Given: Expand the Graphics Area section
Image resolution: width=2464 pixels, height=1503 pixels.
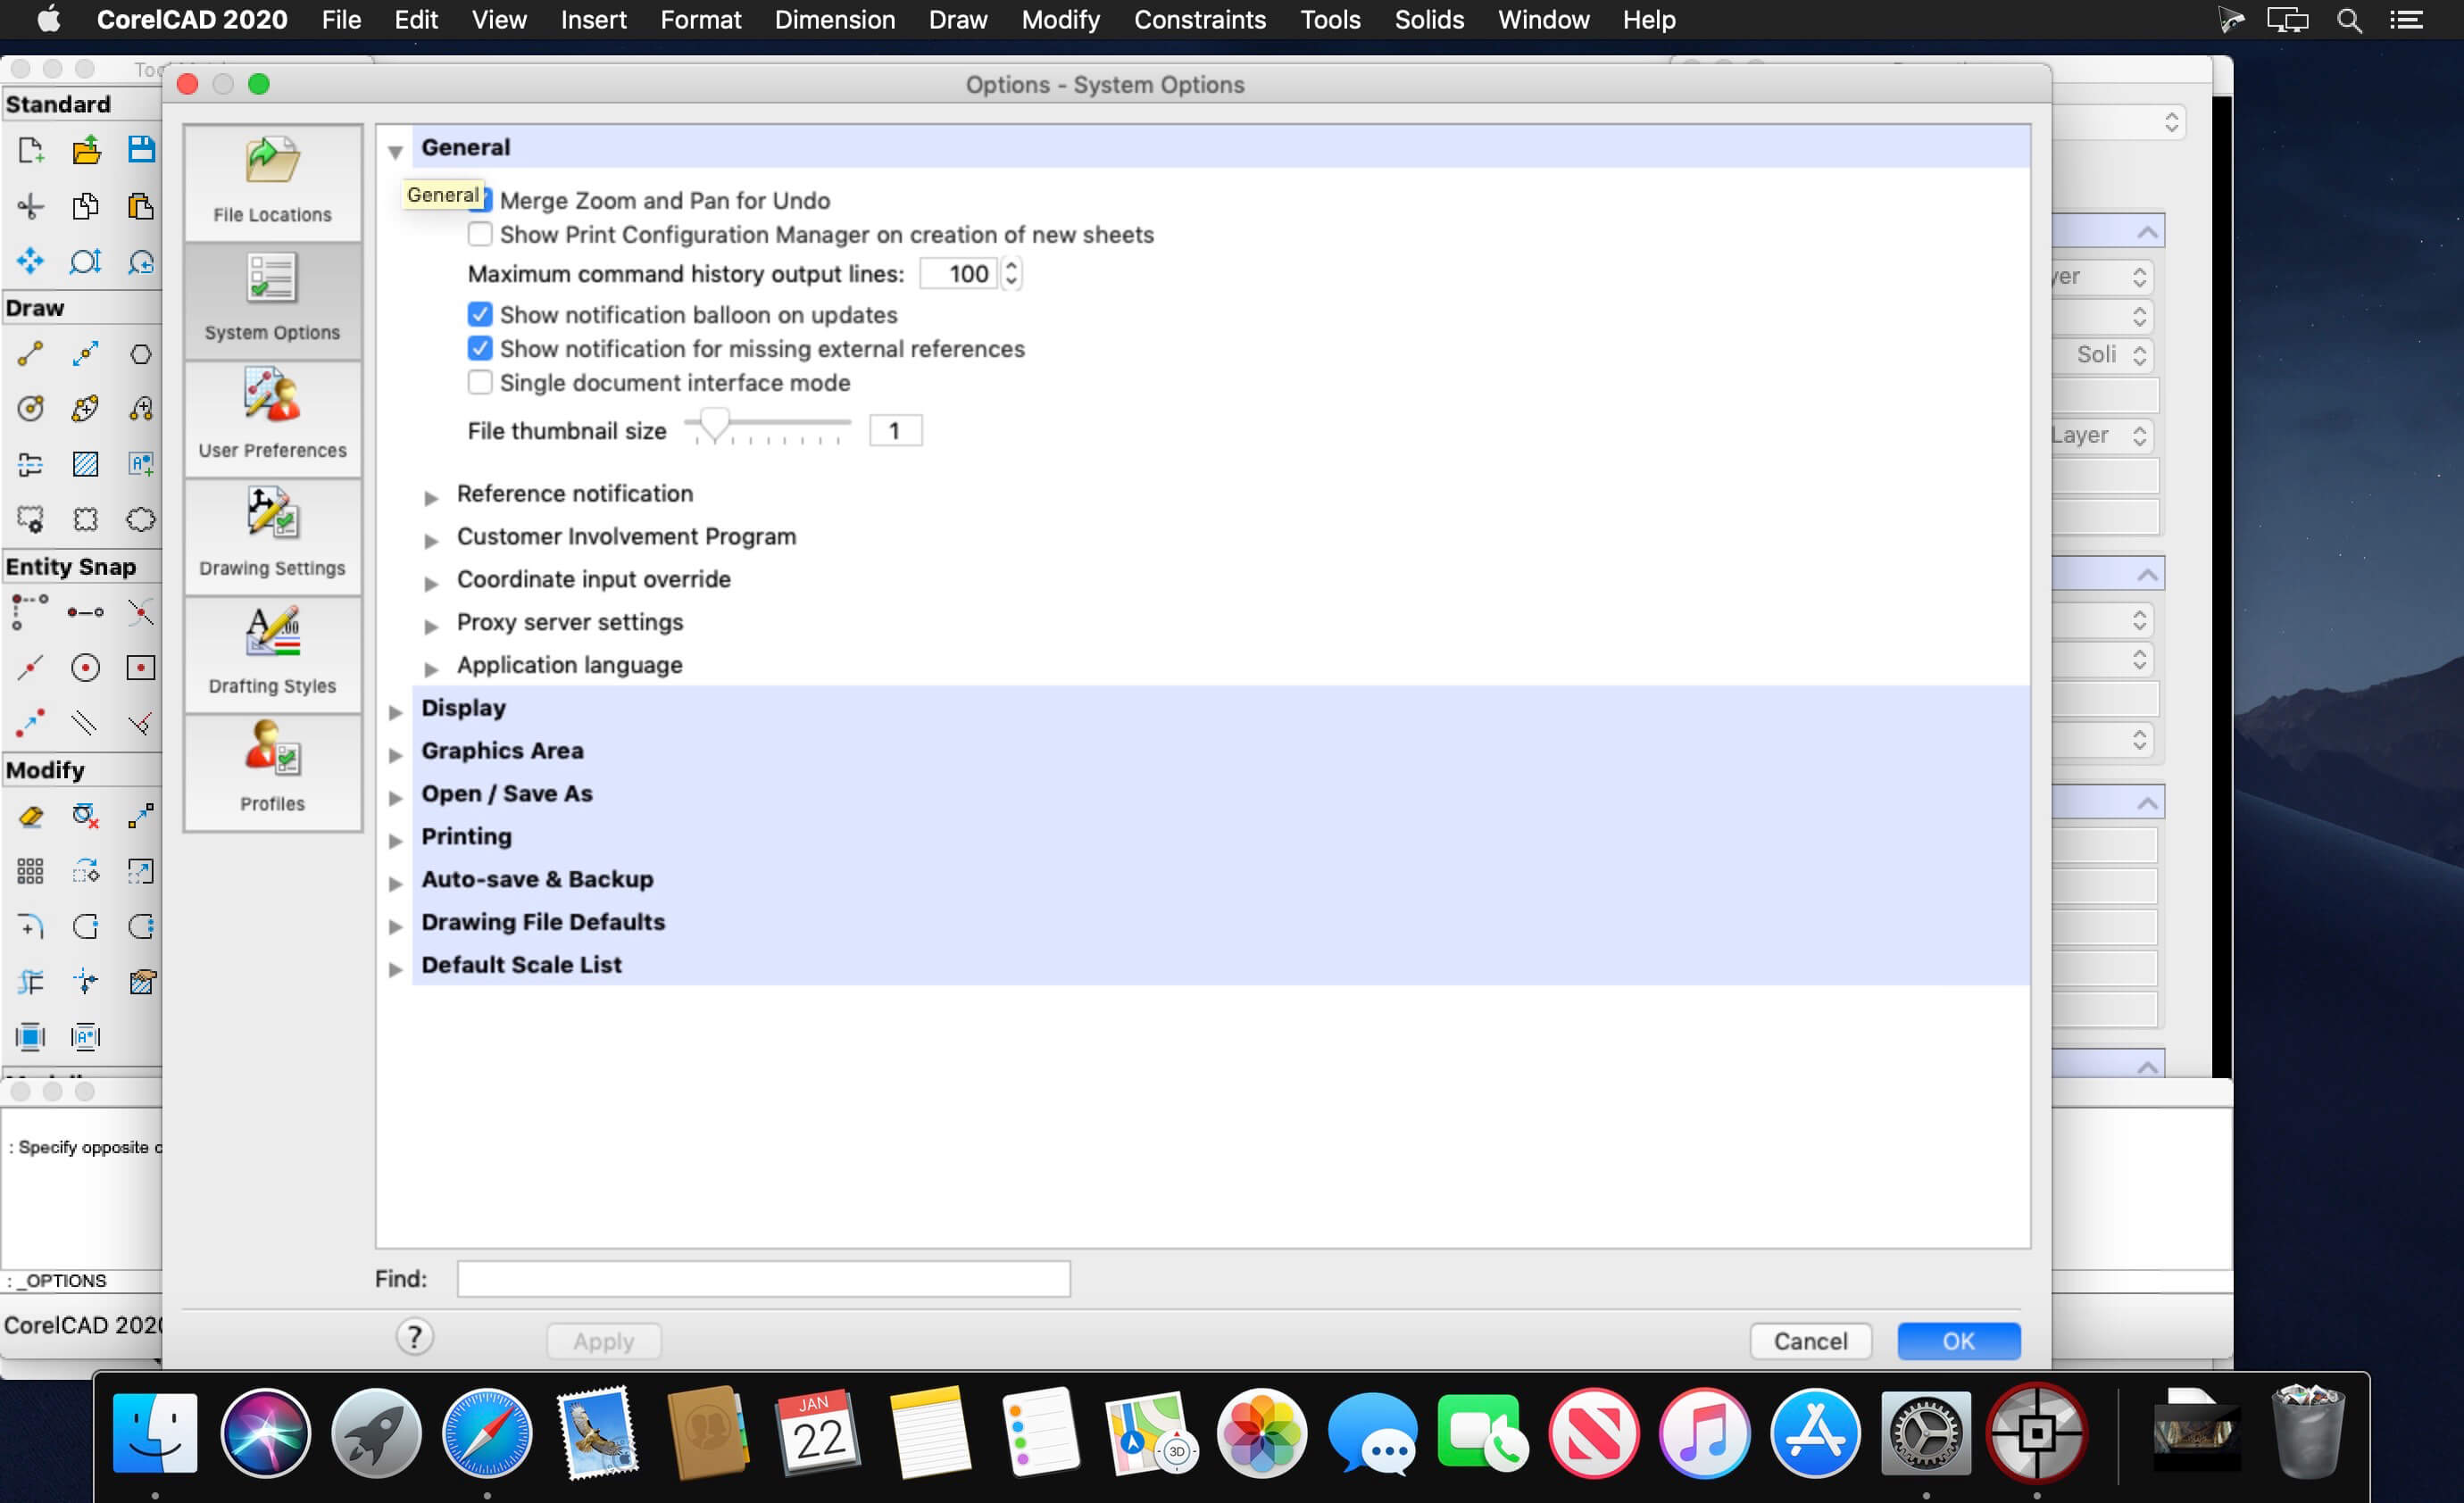Looking at the screenshot, I should [x=395, y=754].
